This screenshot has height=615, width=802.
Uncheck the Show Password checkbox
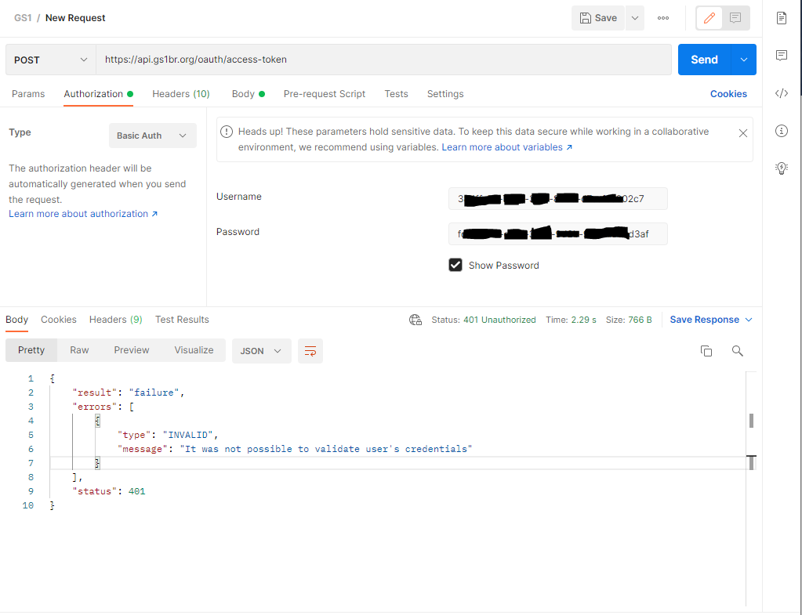(455, 265)
